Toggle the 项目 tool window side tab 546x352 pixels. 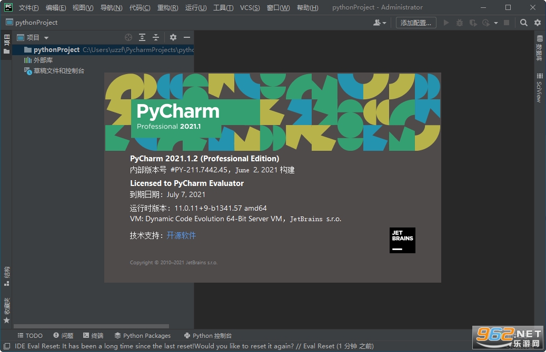pyautogui.click(x=6, y=45)
